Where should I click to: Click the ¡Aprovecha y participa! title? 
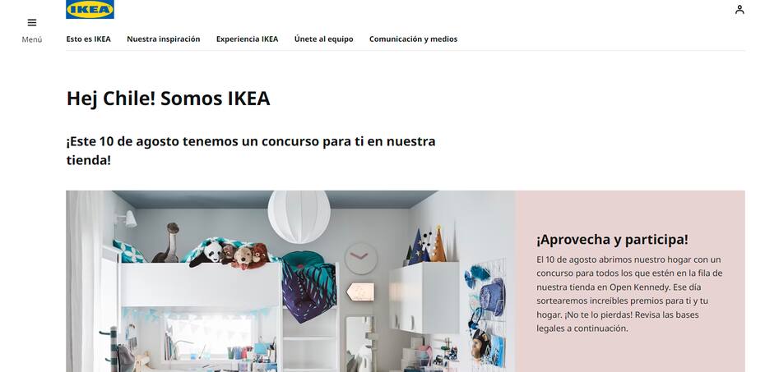(x=612, y=240)
